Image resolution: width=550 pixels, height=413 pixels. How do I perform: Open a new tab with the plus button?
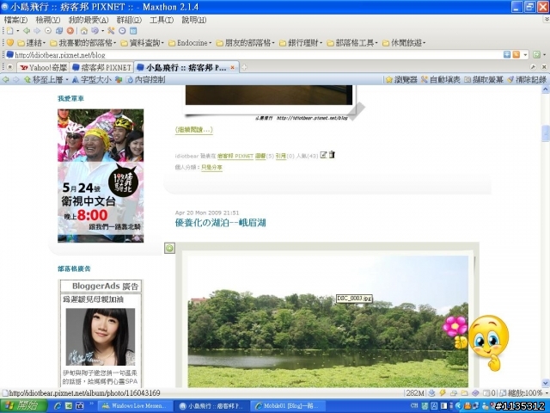coord(244,67)
